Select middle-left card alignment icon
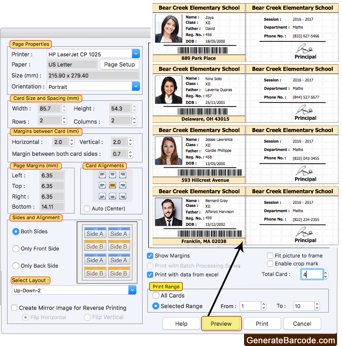The image size is (342, 346). [102, 185]
